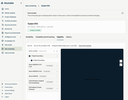Click the My procurements menu label
Image resolution: width=128 pixels, height=100 pixels.
point(10,25)
